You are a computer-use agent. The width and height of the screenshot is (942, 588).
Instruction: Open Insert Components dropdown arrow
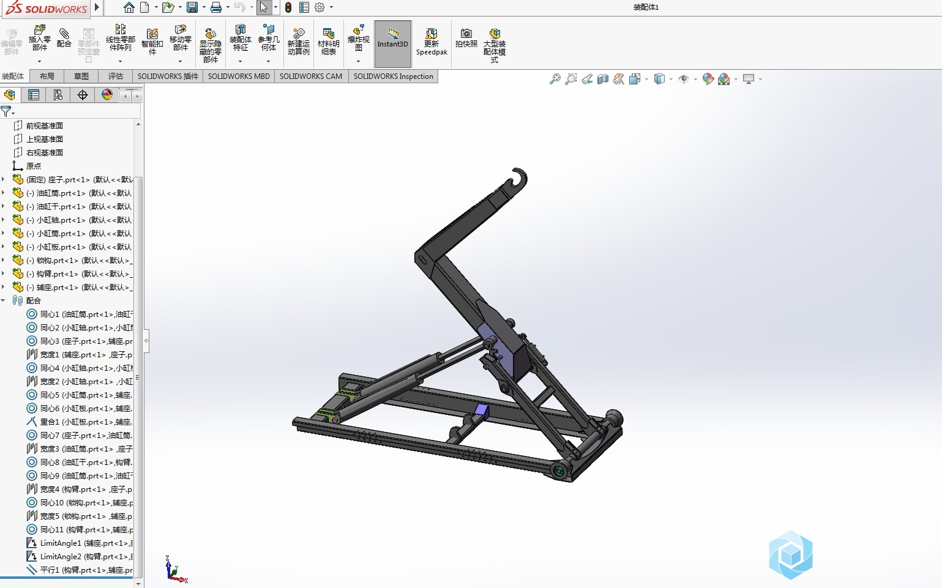[39, 61]
